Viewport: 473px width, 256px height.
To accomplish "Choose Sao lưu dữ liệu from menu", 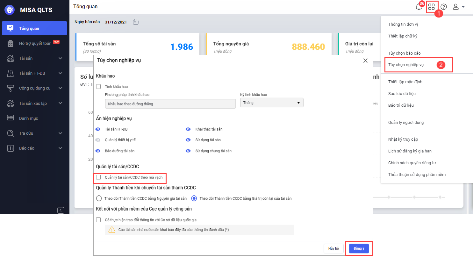I will point(402,93).
